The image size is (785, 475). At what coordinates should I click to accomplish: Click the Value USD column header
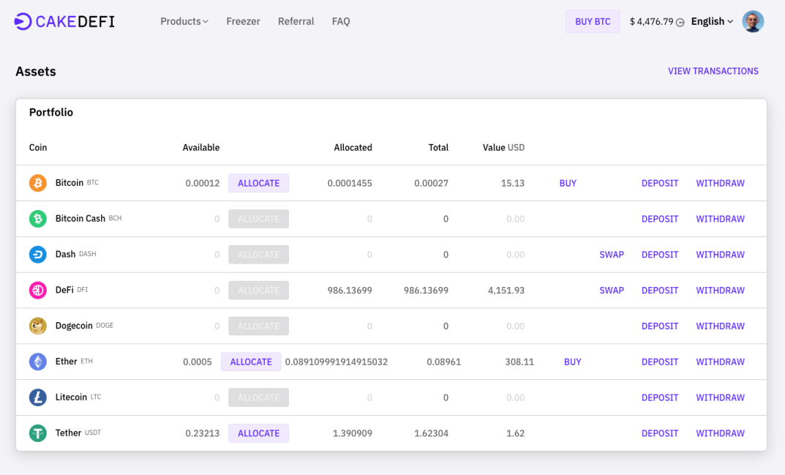point(503,147)
